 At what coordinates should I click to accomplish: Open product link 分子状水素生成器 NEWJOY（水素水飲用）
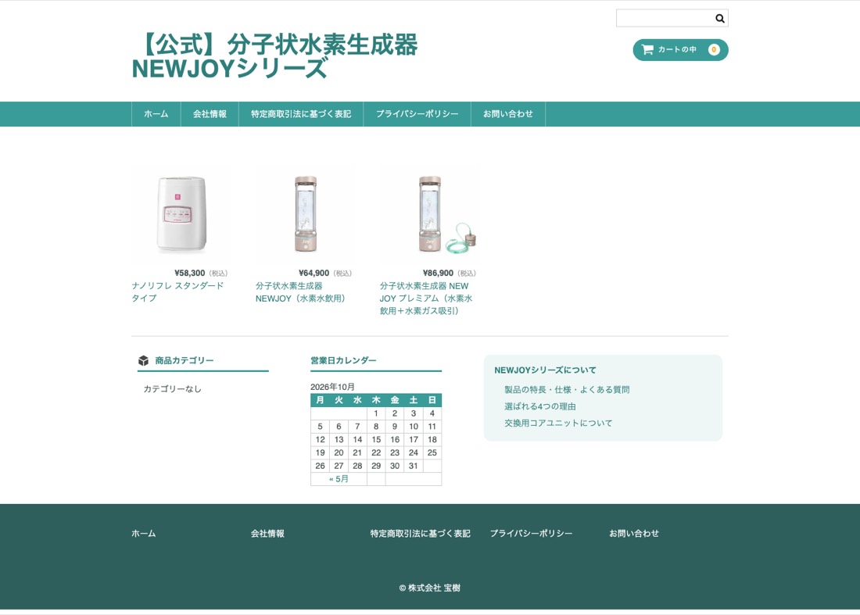coord(300,292)
